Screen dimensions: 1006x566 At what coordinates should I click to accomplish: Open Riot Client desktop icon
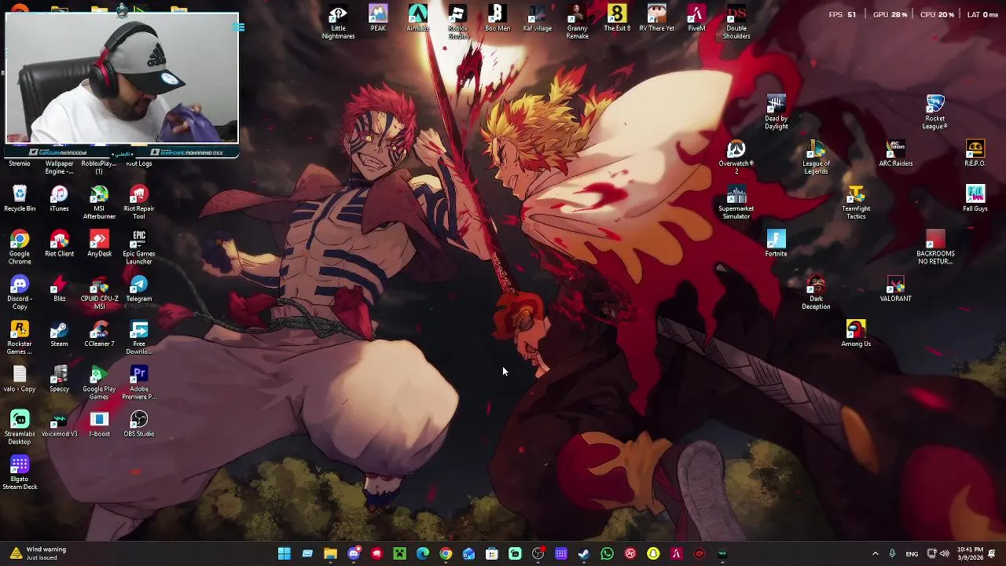click(59, 244)
